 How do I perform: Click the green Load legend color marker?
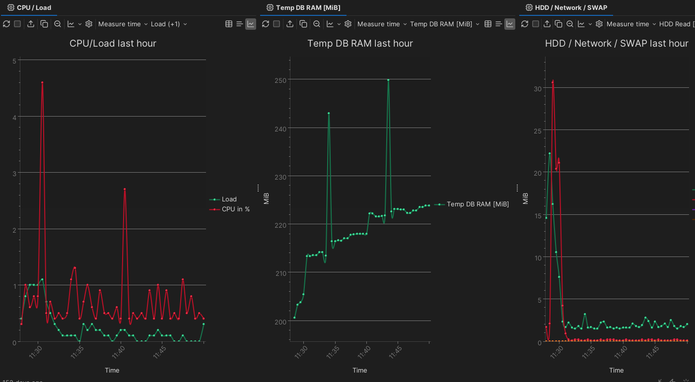[214, 199]
